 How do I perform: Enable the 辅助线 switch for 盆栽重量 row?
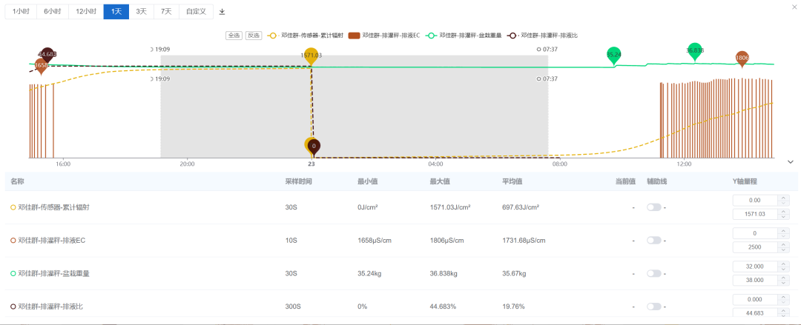(654, 273)
